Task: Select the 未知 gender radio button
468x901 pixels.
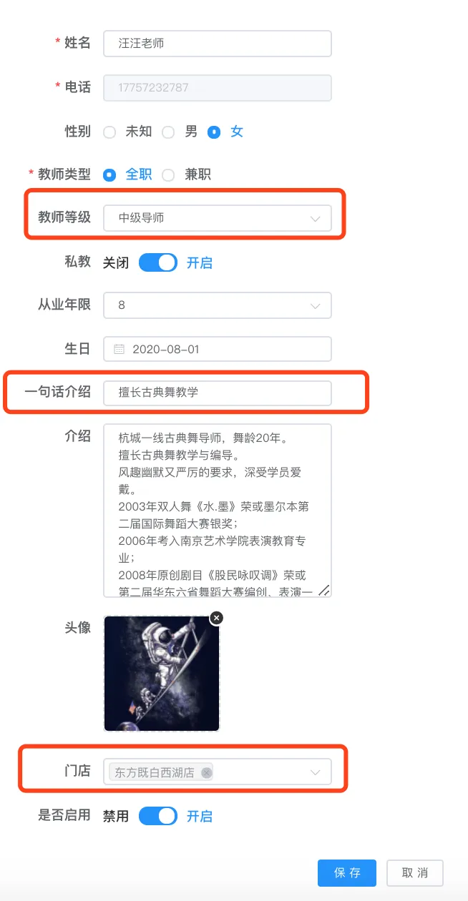Action: (109, 132)
